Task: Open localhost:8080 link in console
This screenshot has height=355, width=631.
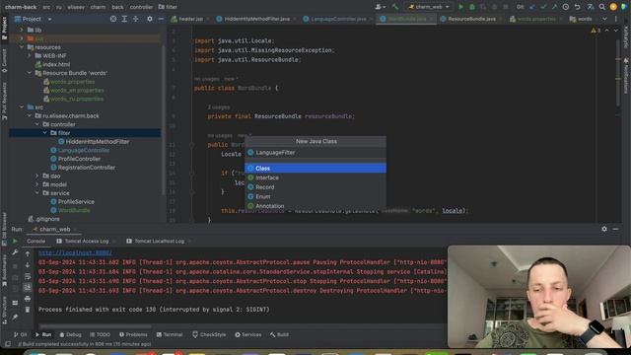Action: pyautogui.click(x=75, y=252)
